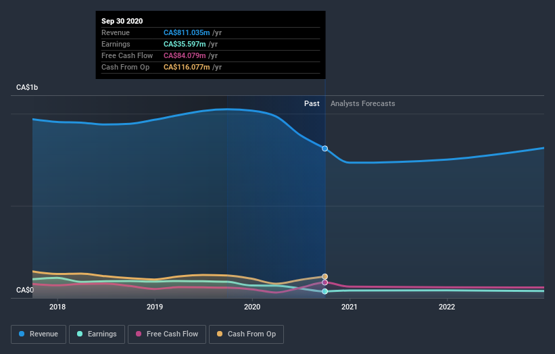The image size is (555, 354).
Task: Toggle the Revenue legend button
Action: (x=39, y=334)
